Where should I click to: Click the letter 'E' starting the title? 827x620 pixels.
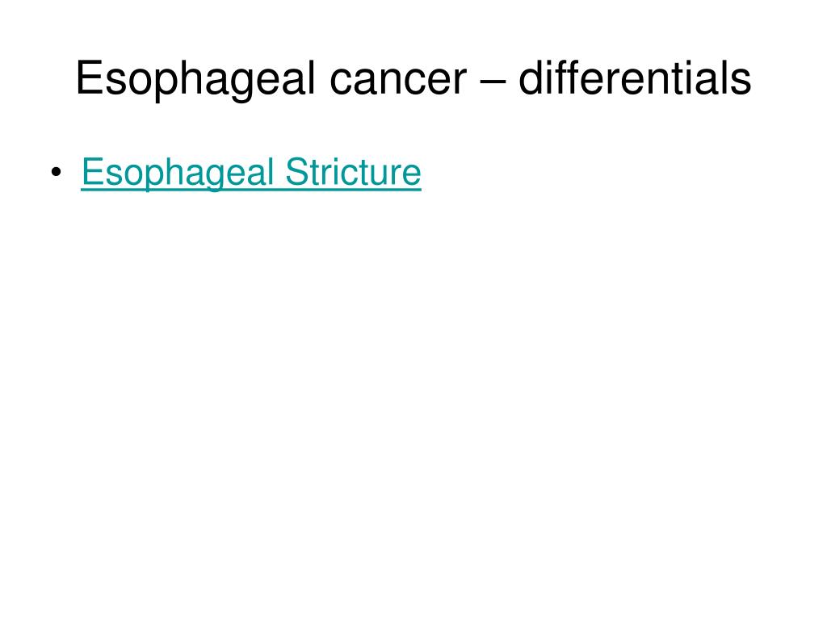pos(90,77)
